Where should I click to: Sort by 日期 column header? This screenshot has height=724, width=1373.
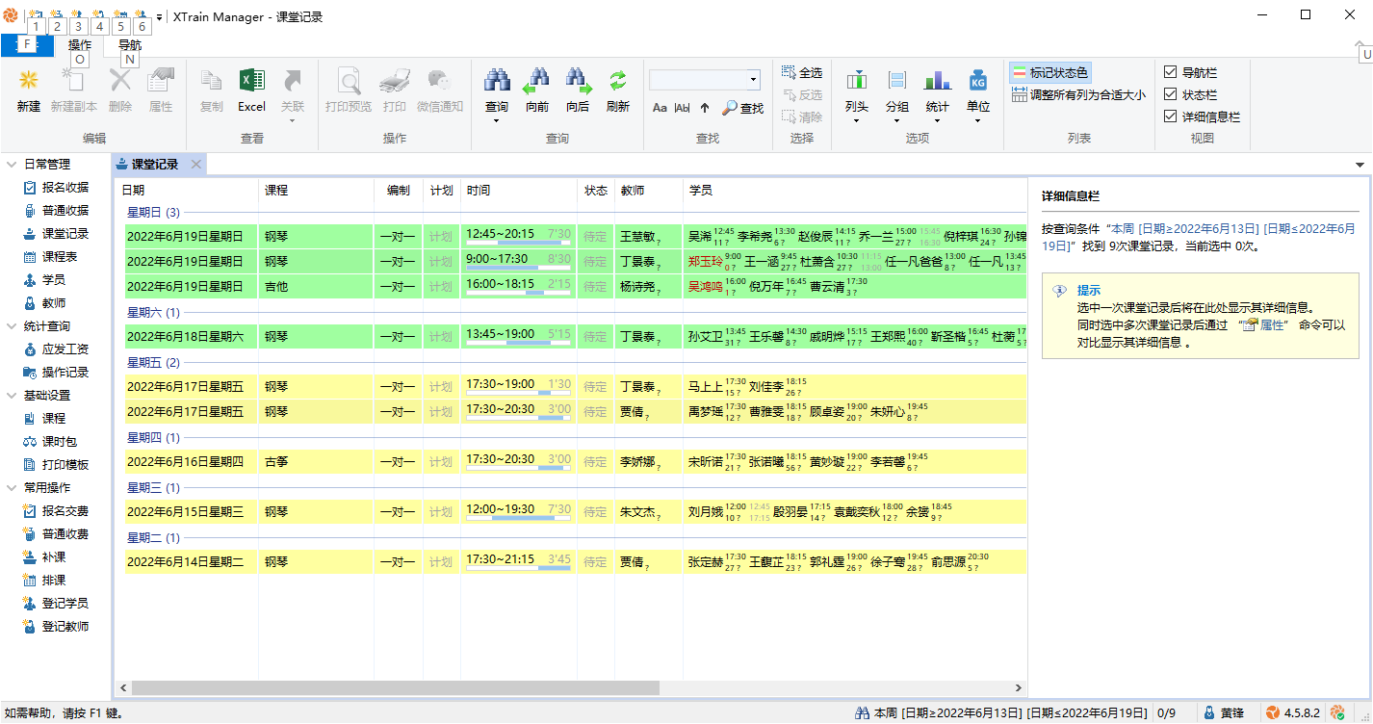click(187, 191)
